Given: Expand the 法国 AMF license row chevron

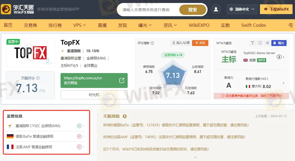Looking at the screenshot, I should click(84, 147).
